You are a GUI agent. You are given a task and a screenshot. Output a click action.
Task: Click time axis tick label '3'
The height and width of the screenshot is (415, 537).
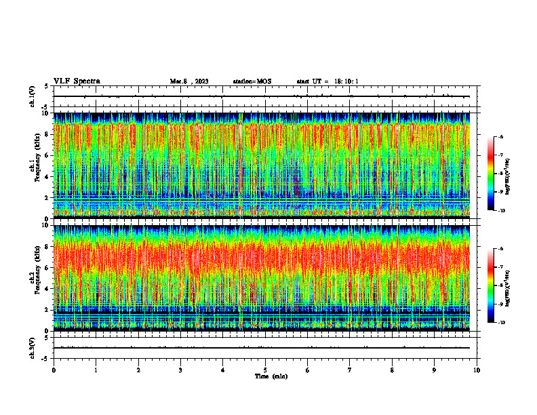click(180, 370)
